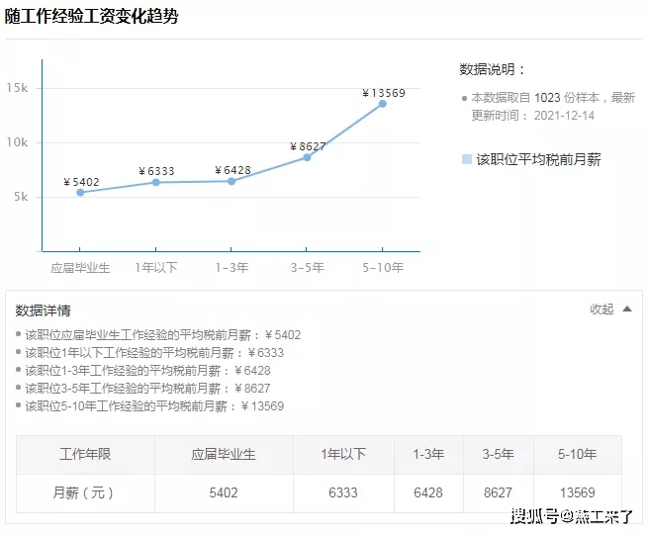The image size is (648, 533).
Task: Click the ¥6333 data point on chart
Action: pyautogui.click(x=156, y=182)
